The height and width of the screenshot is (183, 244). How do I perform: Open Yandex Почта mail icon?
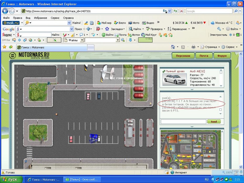coord(120,35)
